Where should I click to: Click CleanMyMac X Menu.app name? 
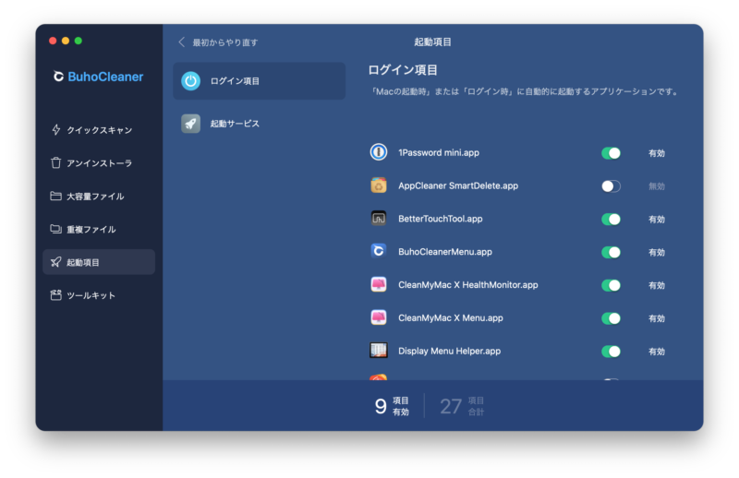[x=451, y=317]
